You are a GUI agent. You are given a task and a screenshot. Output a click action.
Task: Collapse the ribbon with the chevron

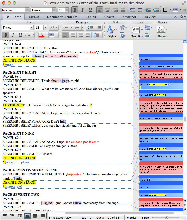tap(175, 17)
